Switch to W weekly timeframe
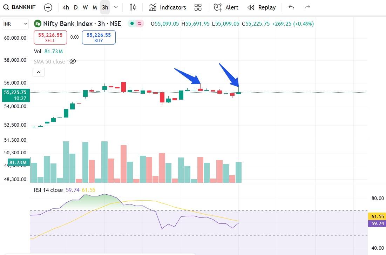Screen dimensions: 386x255 pyautogui.click(x=85, y=8)
